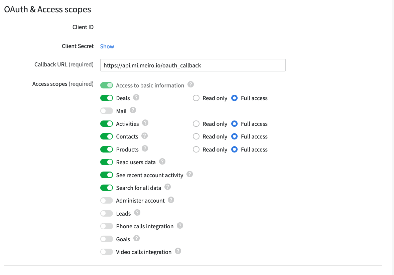Click the Client ID label
This screenshot has height=275, width=394.
pyautogui.click(x=83, y=27)
